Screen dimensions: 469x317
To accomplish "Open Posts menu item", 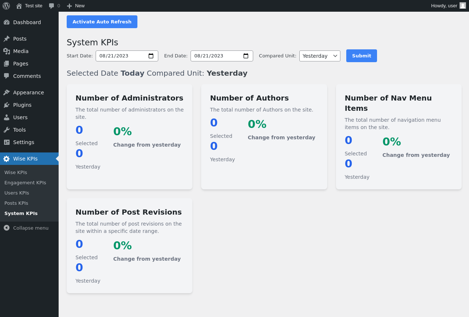I will 29,39.
